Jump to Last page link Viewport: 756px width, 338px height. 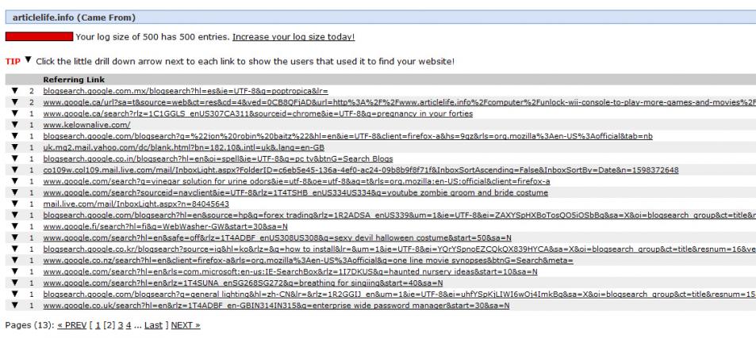[153, 325]
